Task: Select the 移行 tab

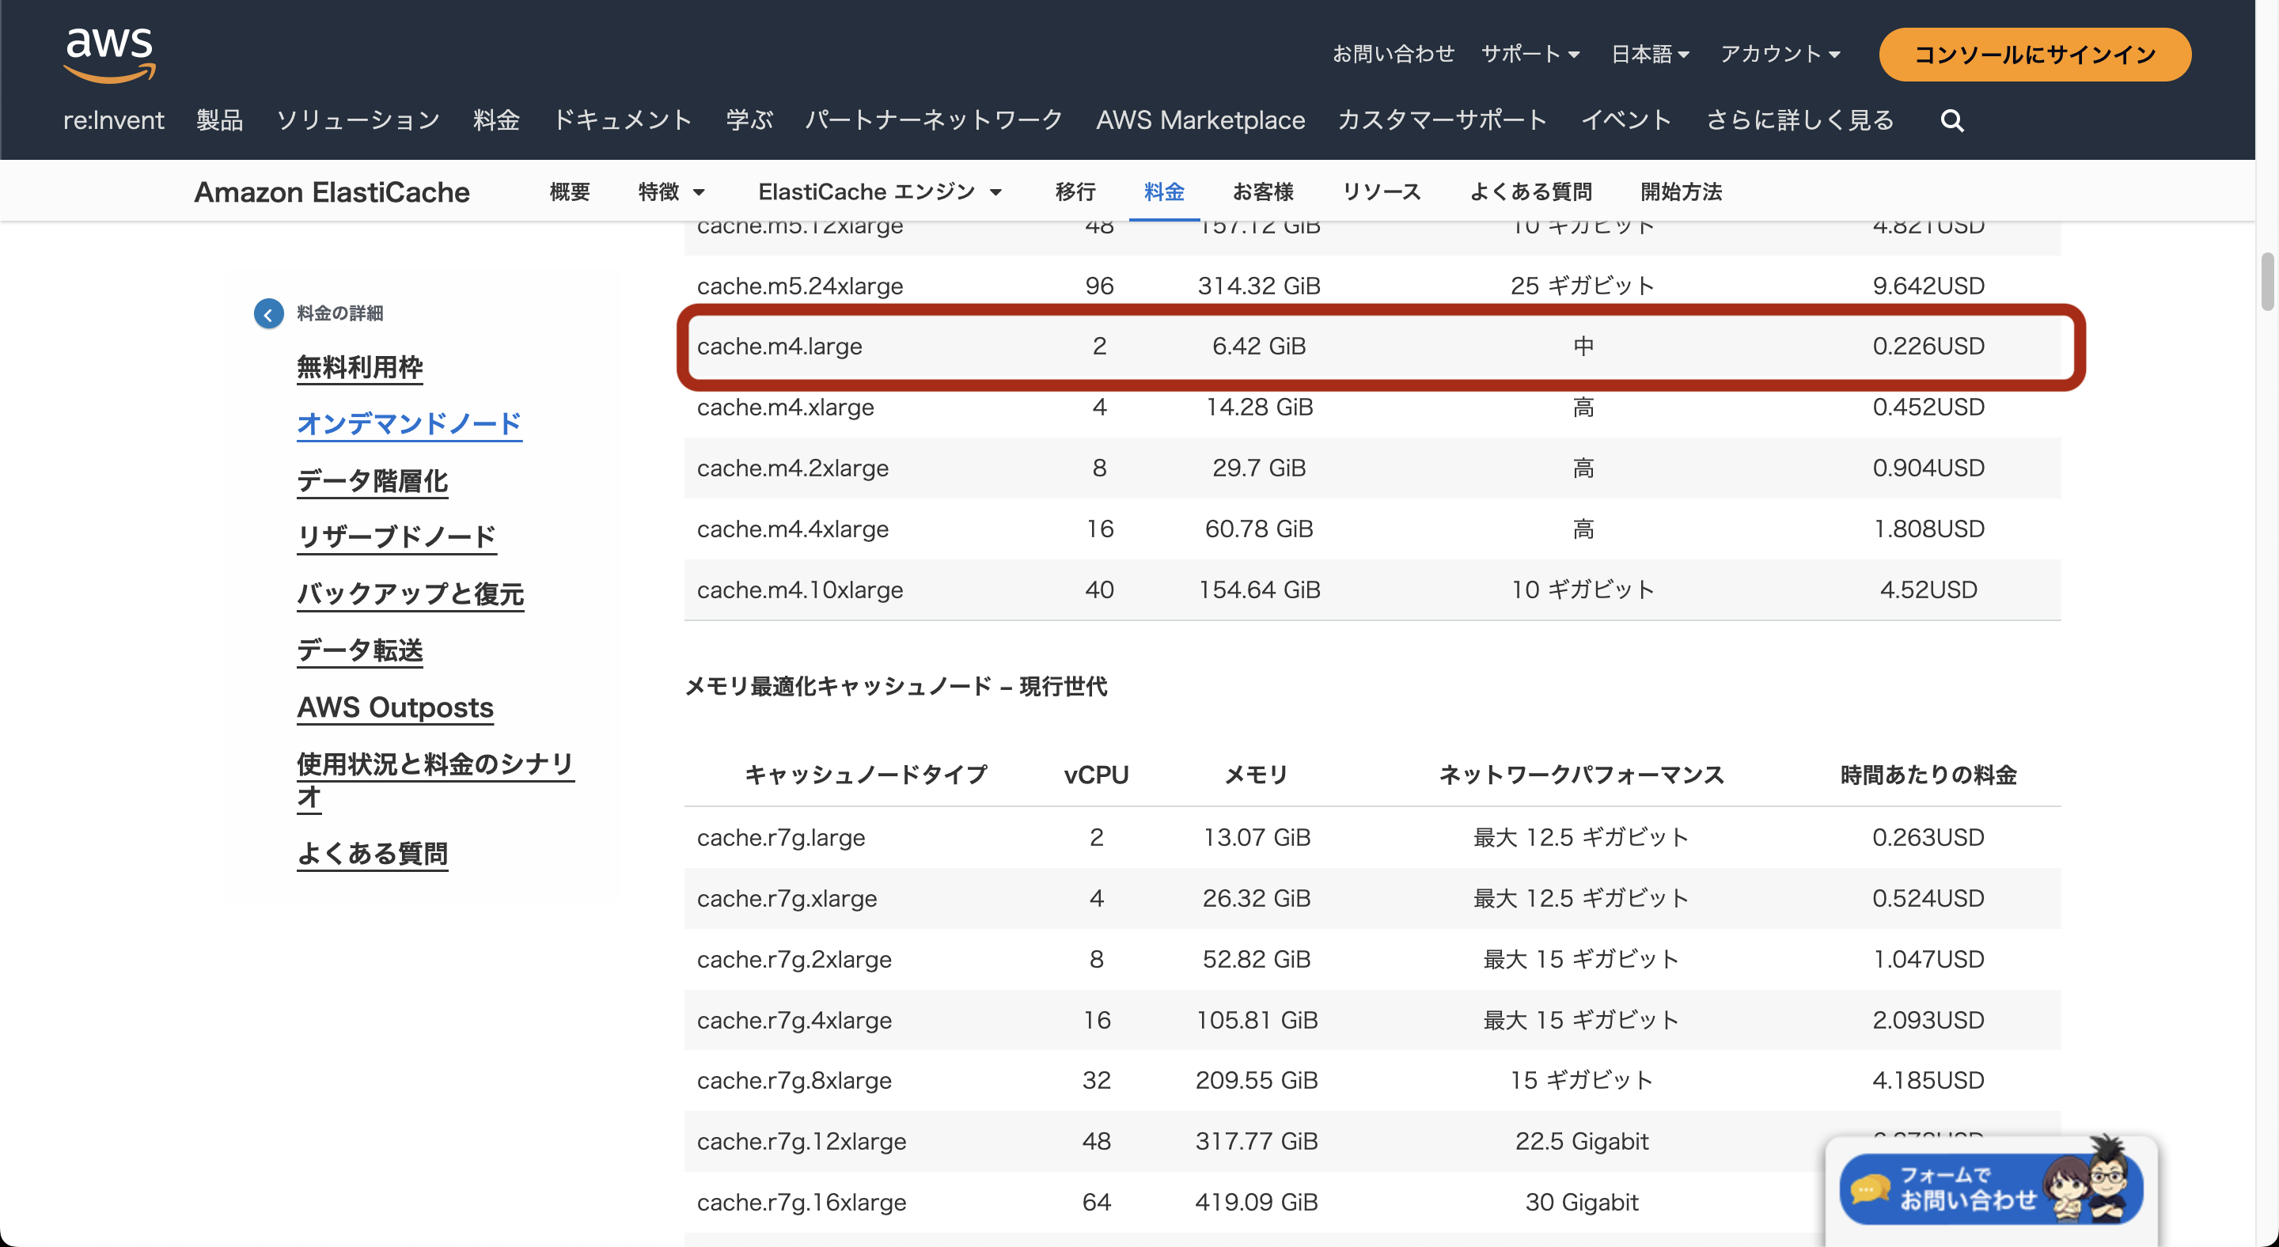Action: [1074, 192]
